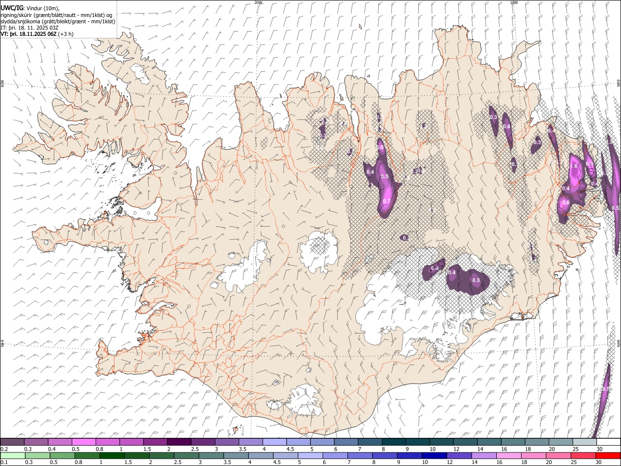
Task: Pick the top-row swatch for 6–7
Action: pos(346,442)
